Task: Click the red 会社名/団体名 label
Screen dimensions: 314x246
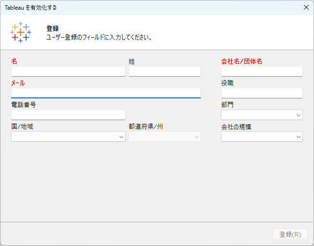Action: coord(242,61)
